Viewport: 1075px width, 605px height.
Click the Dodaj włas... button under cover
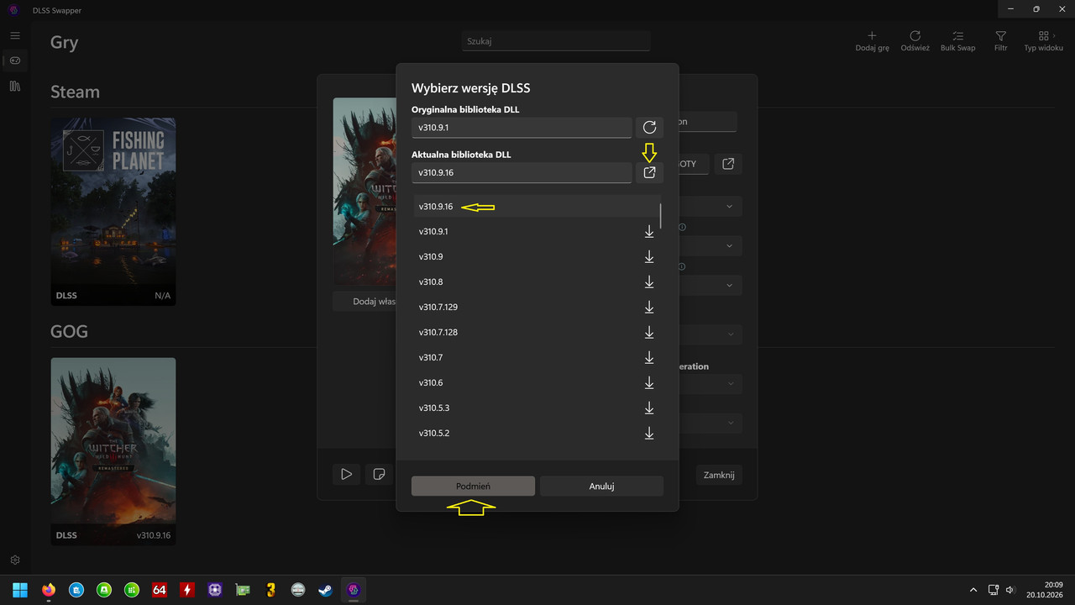(364, 302)
